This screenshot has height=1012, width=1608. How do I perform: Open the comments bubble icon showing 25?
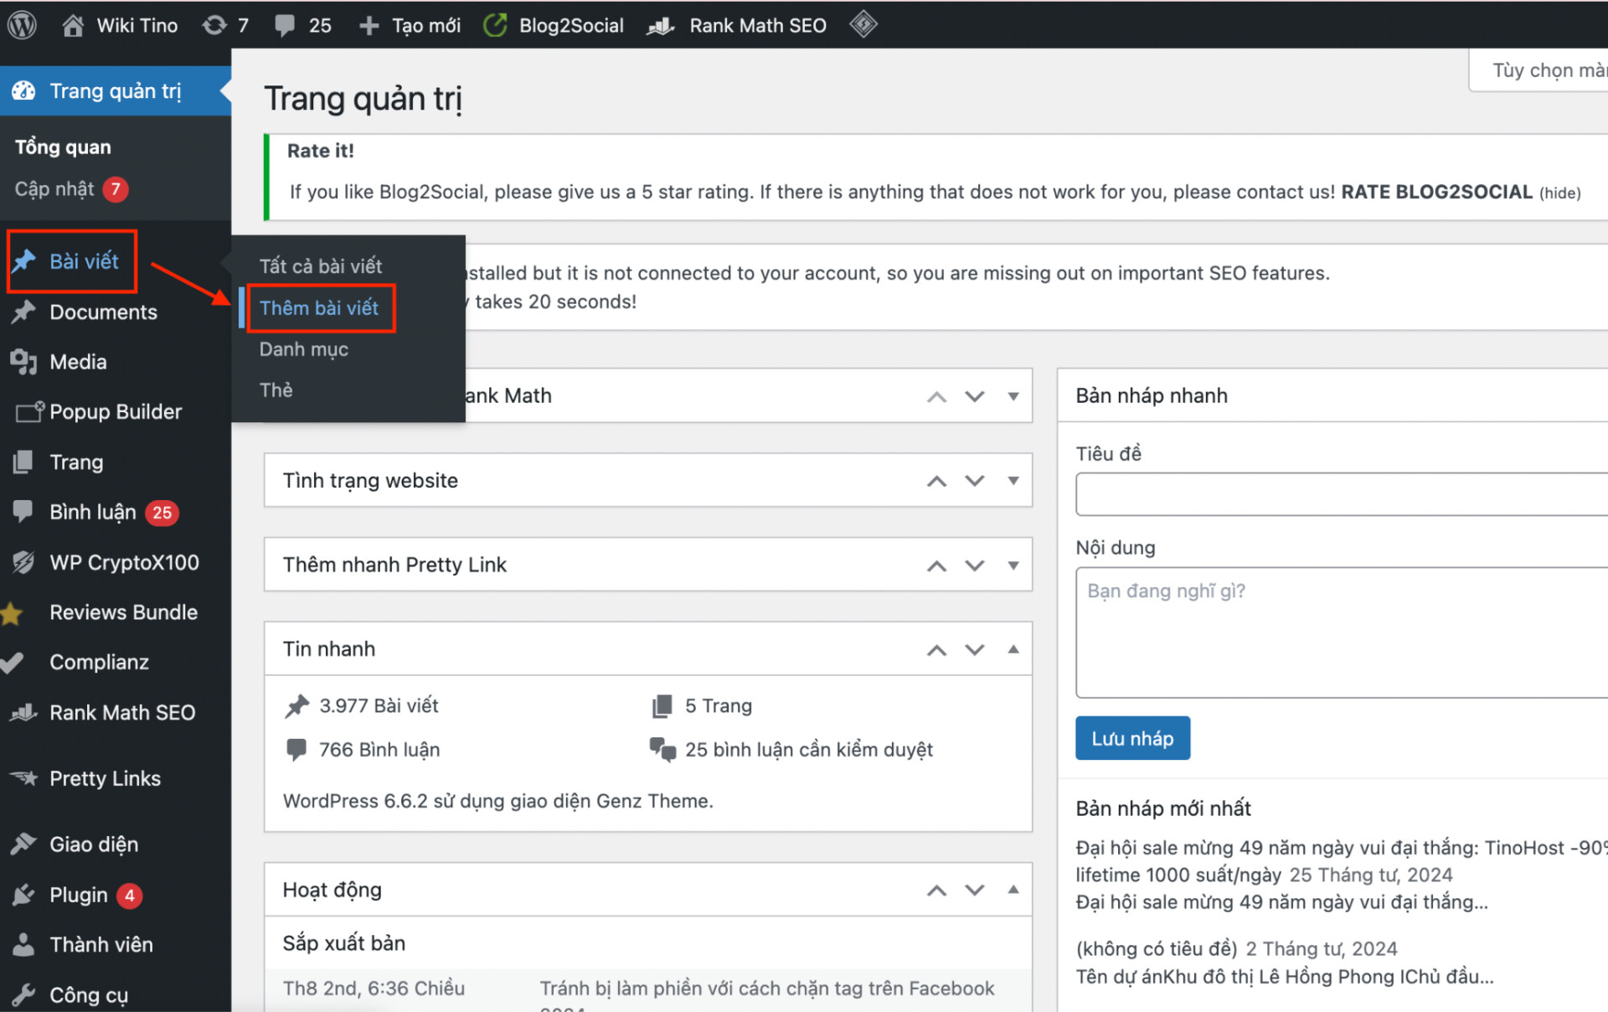285,25
